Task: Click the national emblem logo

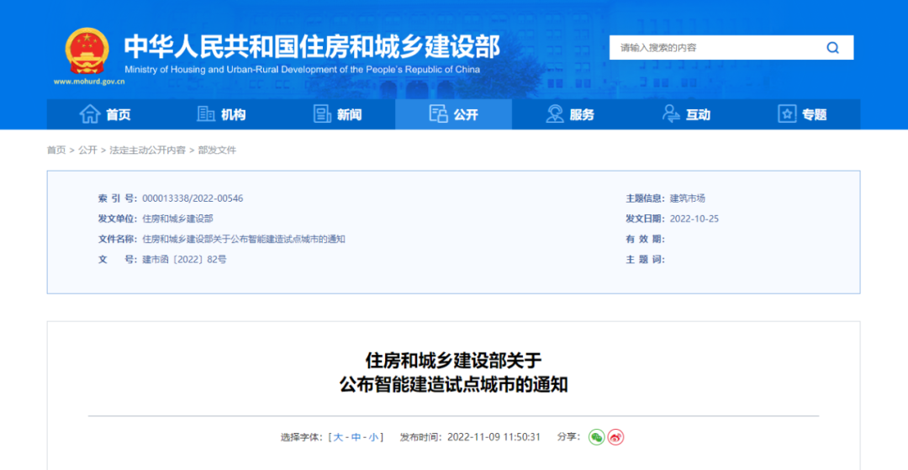Action: (87, 50)
